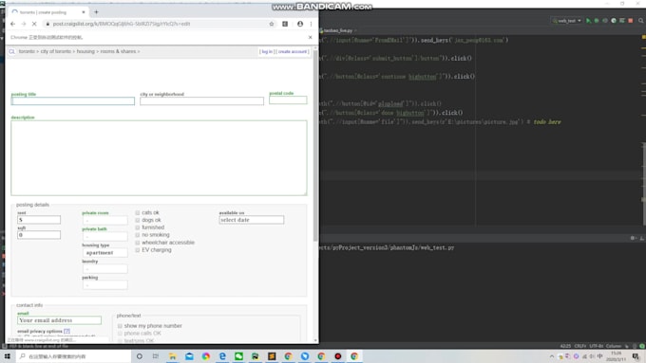Image resolution: width=646 pixels, height=363 pixels.
Task: Open the Chrome profile avatar menu
Action: coord(300,24)
